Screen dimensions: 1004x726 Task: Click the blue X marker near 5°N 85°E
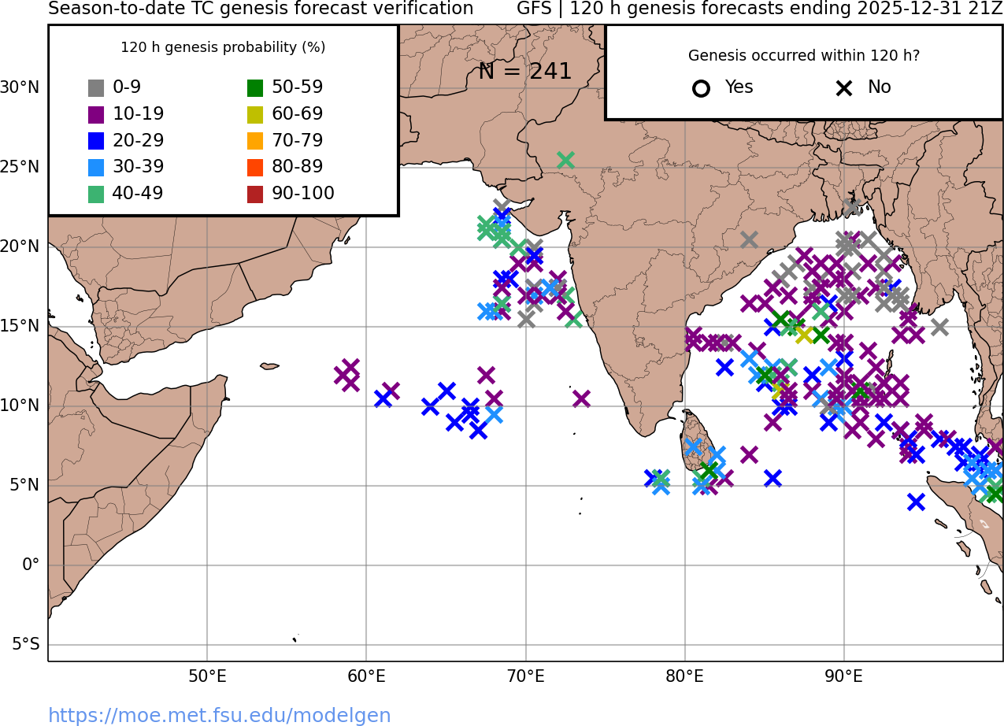(772, 478)
